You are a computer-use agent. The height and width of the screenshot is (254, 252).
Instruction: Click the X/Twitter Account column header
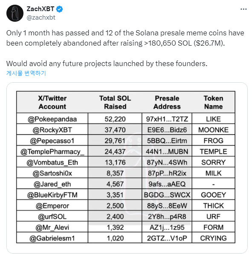(x=52, y=102)
